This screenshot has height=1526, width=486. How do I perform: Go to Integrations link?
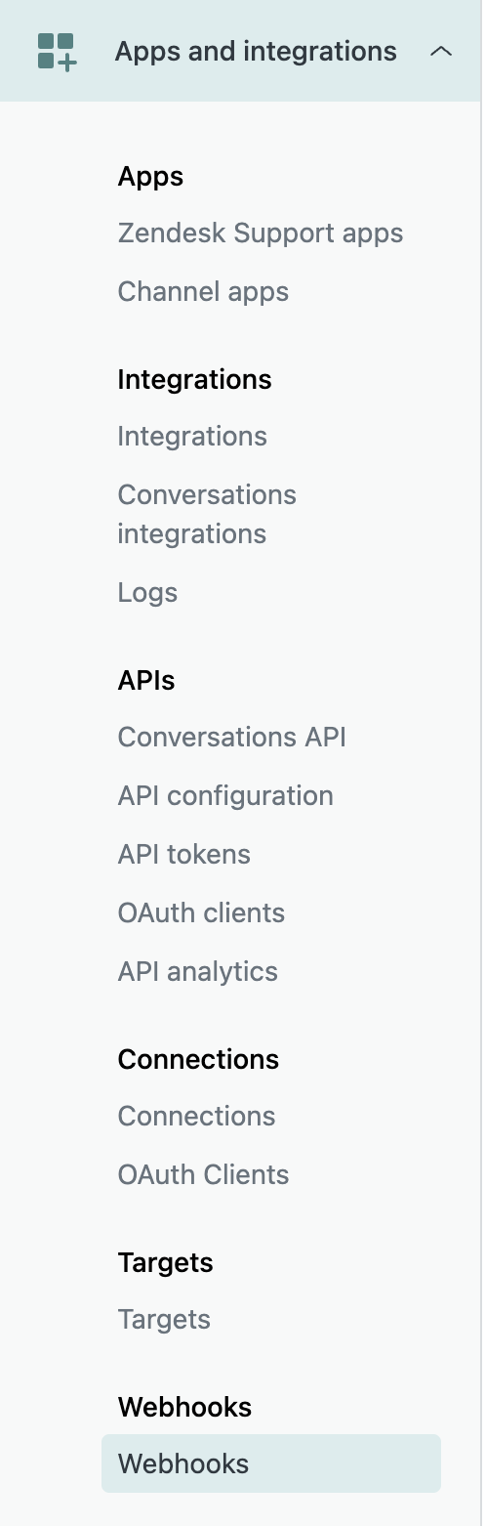[x=192, y=436]
